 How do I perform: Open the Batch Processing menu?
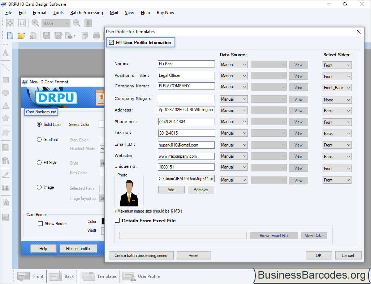[87, 13]
